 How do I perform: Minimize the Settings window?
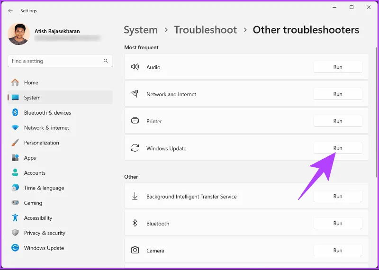pos(334,8)
